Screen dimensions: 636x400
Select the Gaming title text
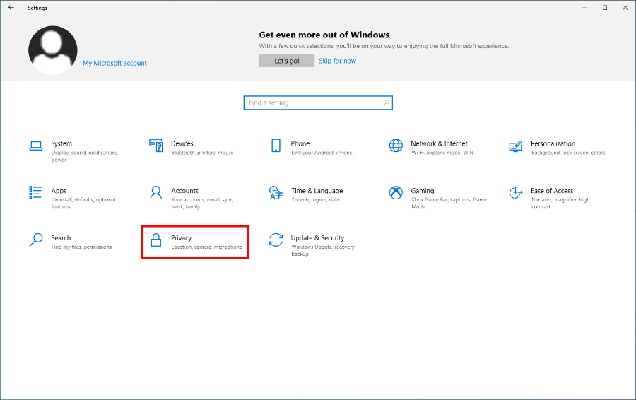tap(423, 191)
